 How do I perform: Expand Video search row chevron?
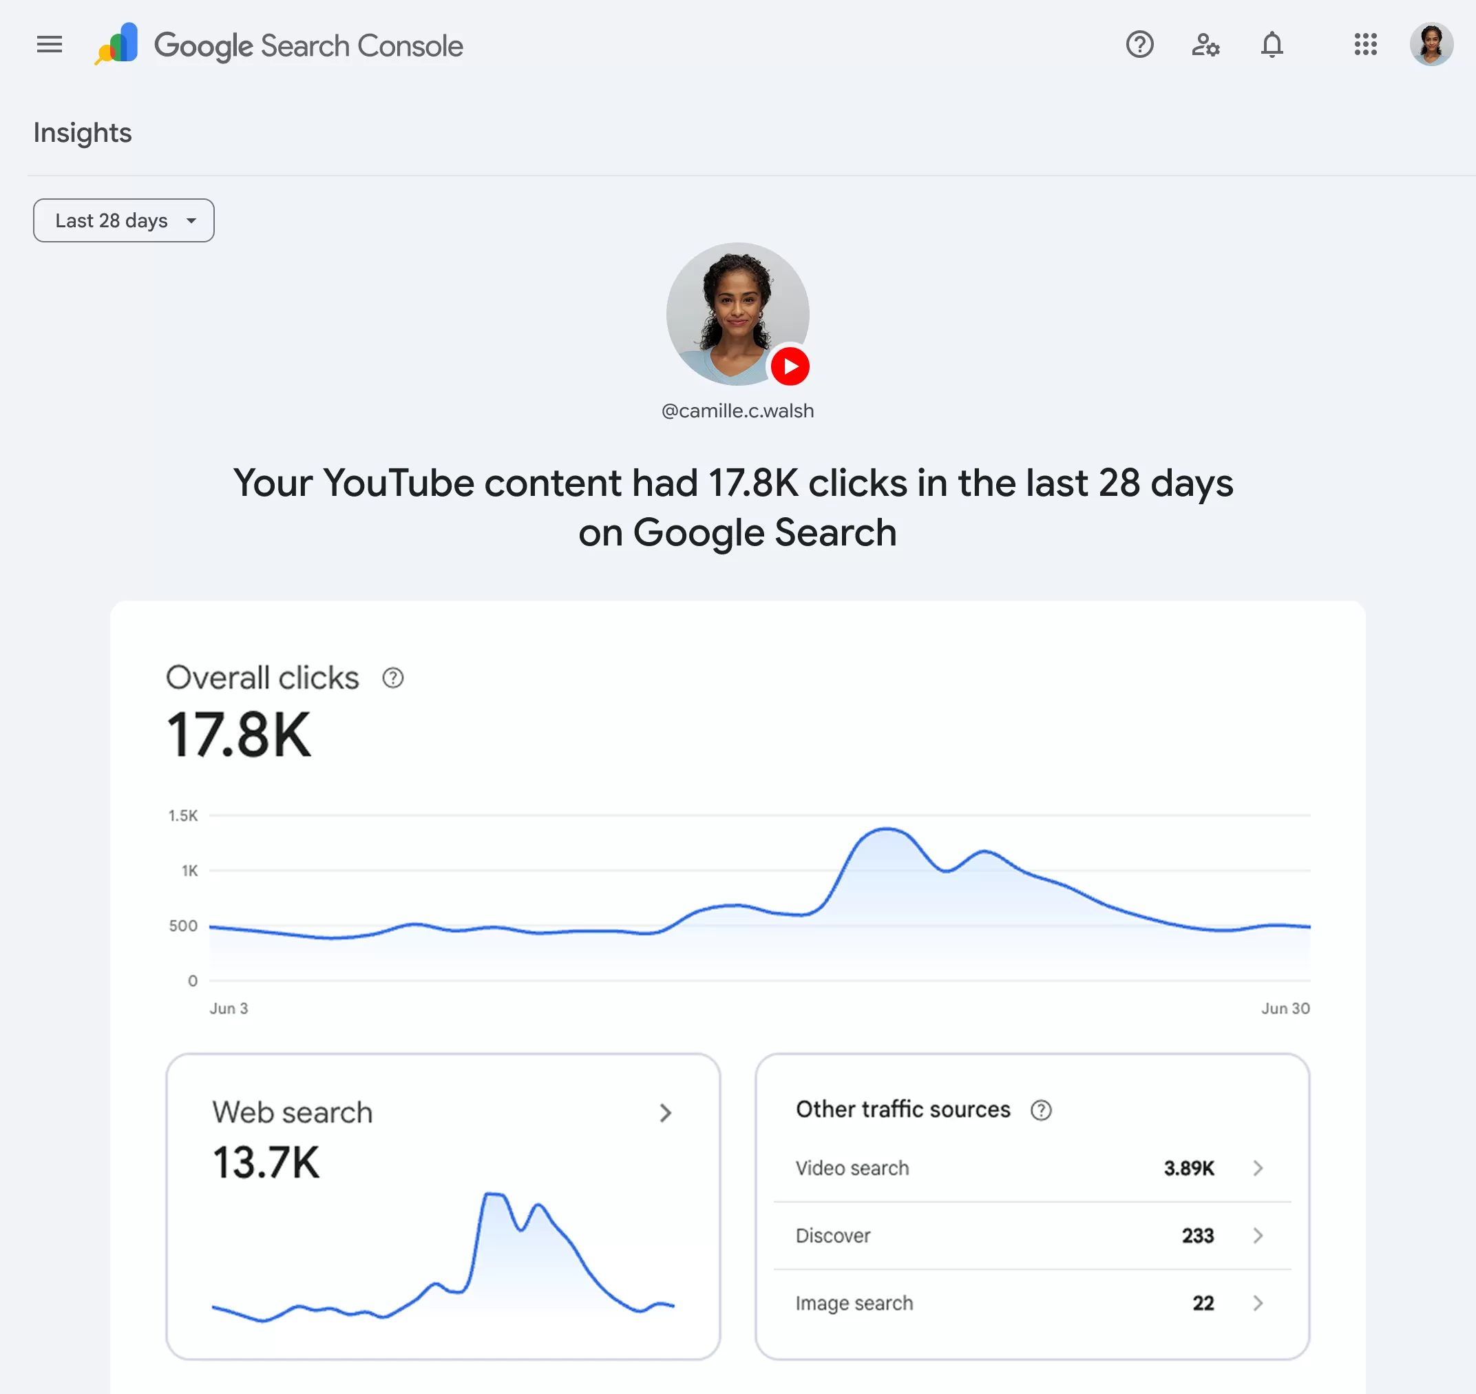(1258, 1168)
